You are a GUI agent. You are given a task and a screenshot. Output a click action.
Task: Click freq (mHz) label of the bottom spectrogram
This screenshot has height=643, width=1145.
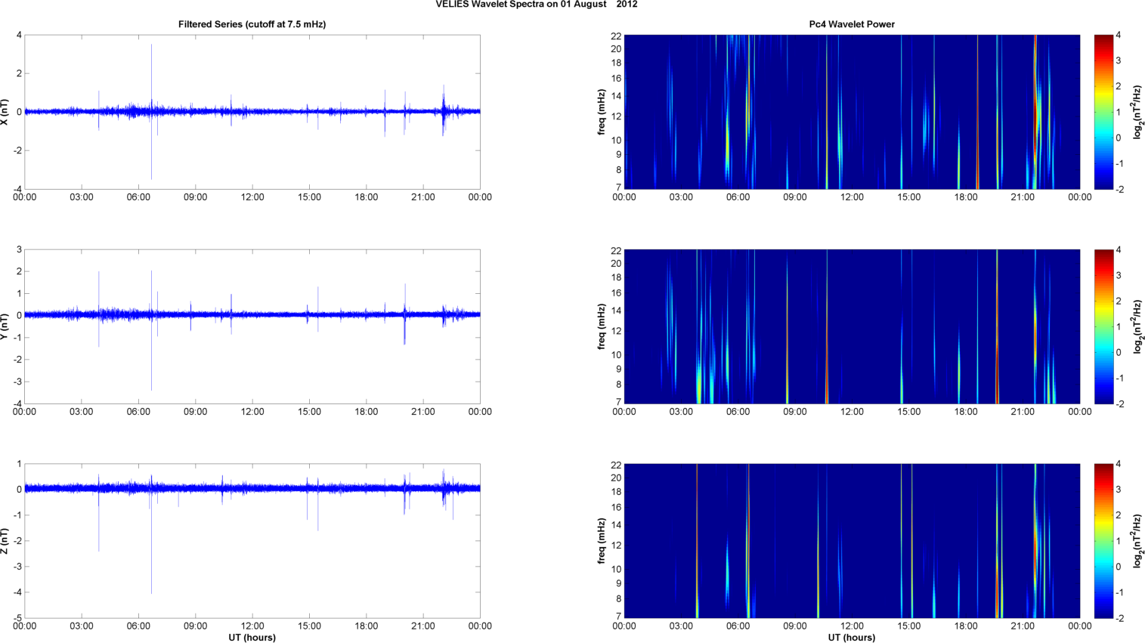[x=602, y=541]
